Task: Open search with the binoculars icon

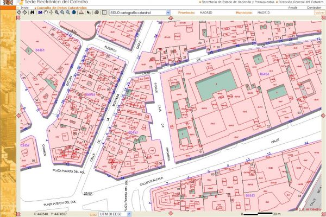Action: 32,12
